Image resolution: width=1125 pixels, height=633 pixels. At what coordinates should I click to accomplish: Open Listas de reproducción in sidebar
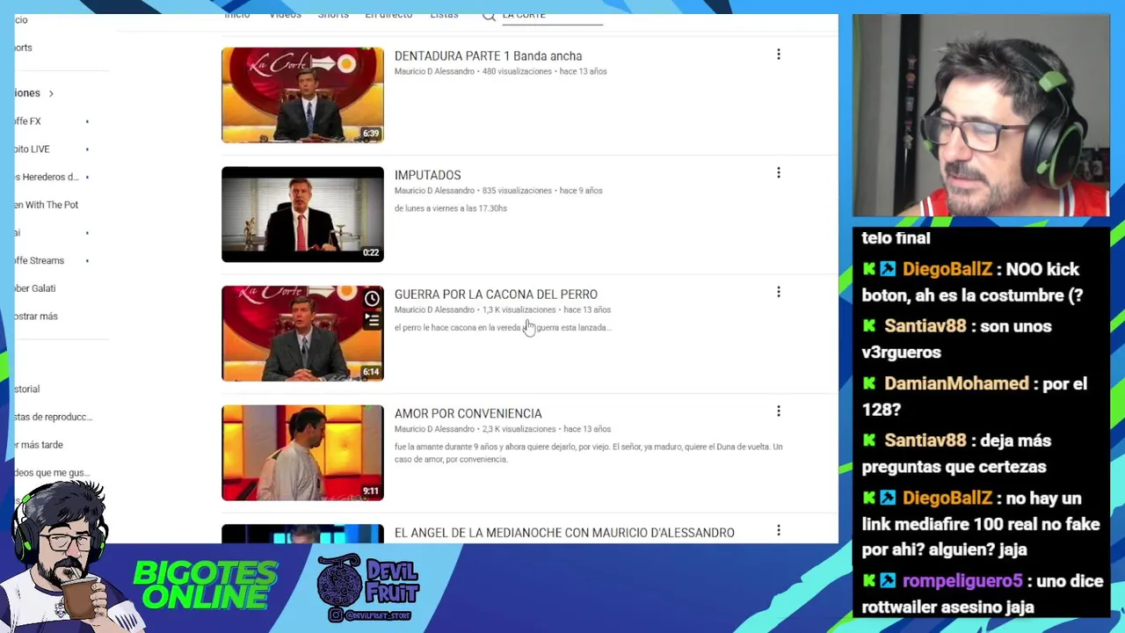[x=54, y=417]
